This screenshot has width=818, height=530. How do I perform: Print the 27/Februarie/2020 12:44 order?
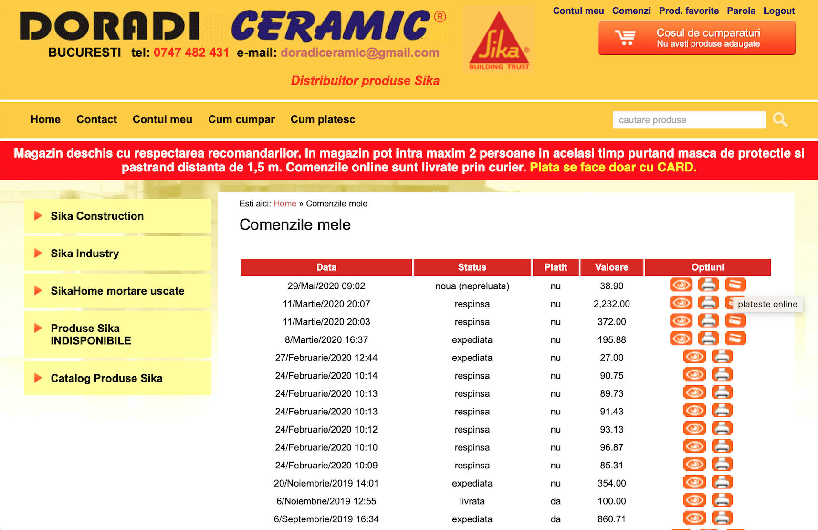722,357
